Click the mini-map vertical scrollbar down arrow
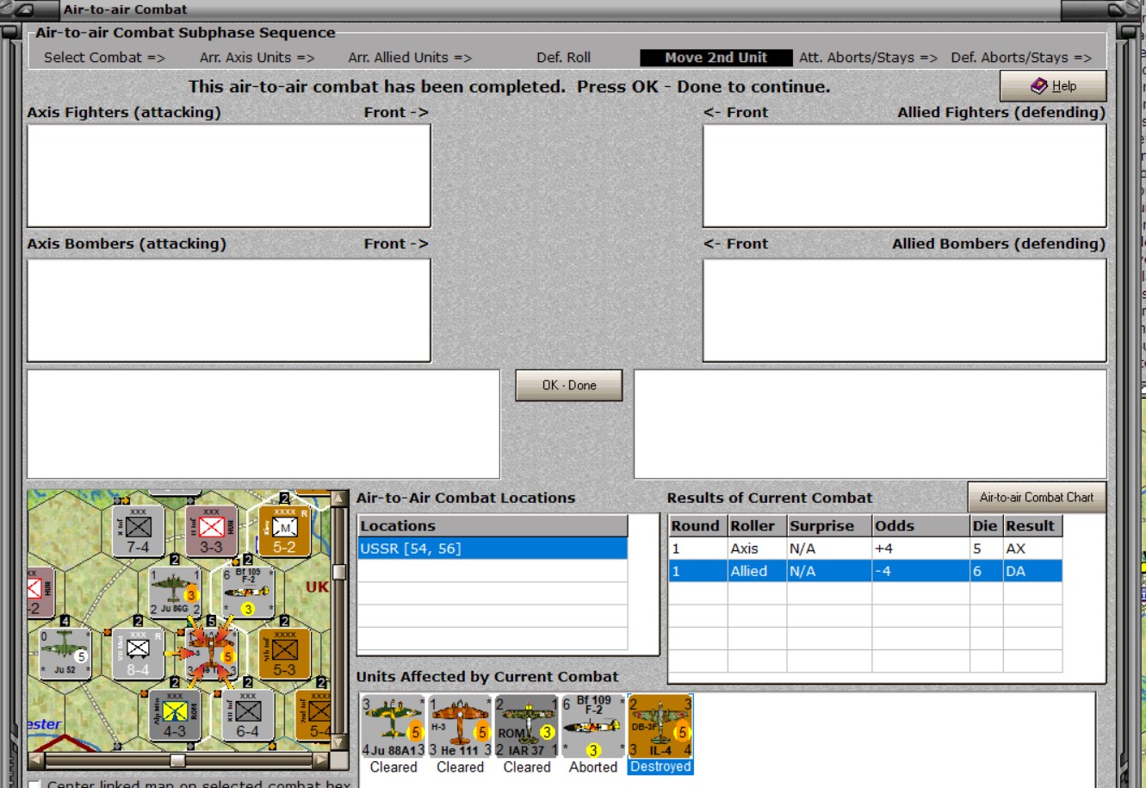1146x788 pixels. (339, 742)
